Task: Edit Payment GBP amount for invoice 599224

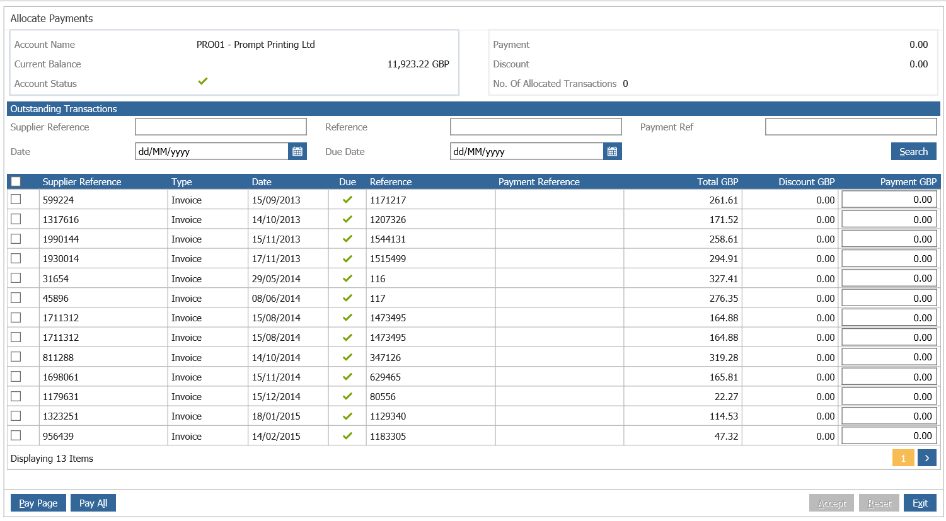Action: [889, 200]
